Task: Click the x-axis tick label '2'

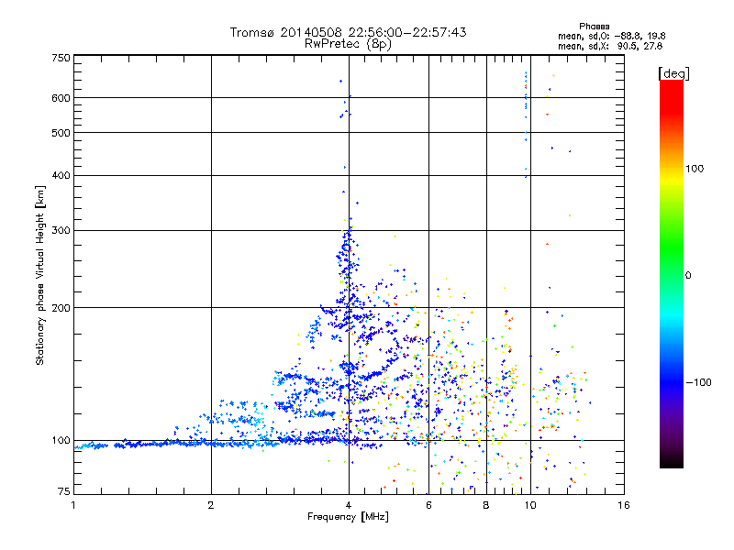Action: 211,505
